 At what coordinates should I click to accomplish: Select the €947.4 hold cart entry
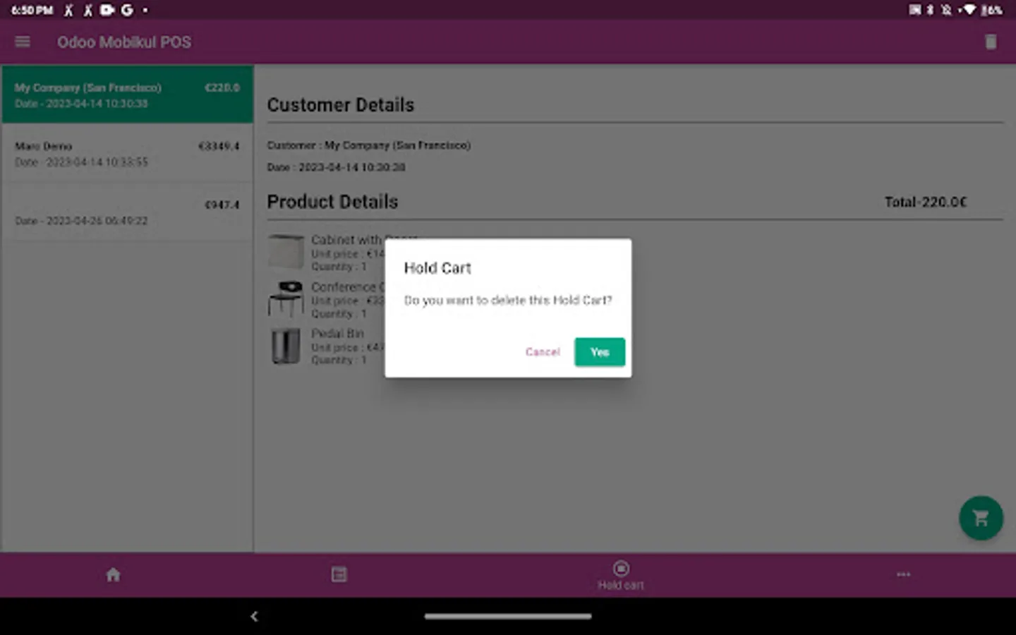[x=127, y=212]
